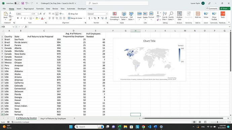The image size is (232, 130).
Task: Open Format as Table gallery
Action: (124, 16)
